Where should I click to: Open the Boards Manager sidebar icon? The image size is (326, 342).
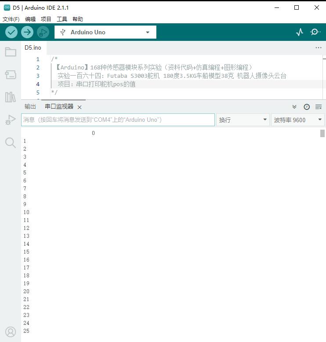pyautogui.click(x=11, y=75)
